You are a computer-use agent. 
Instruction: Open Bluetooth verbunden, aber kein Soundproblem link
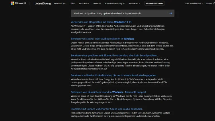tap(115, 55)
